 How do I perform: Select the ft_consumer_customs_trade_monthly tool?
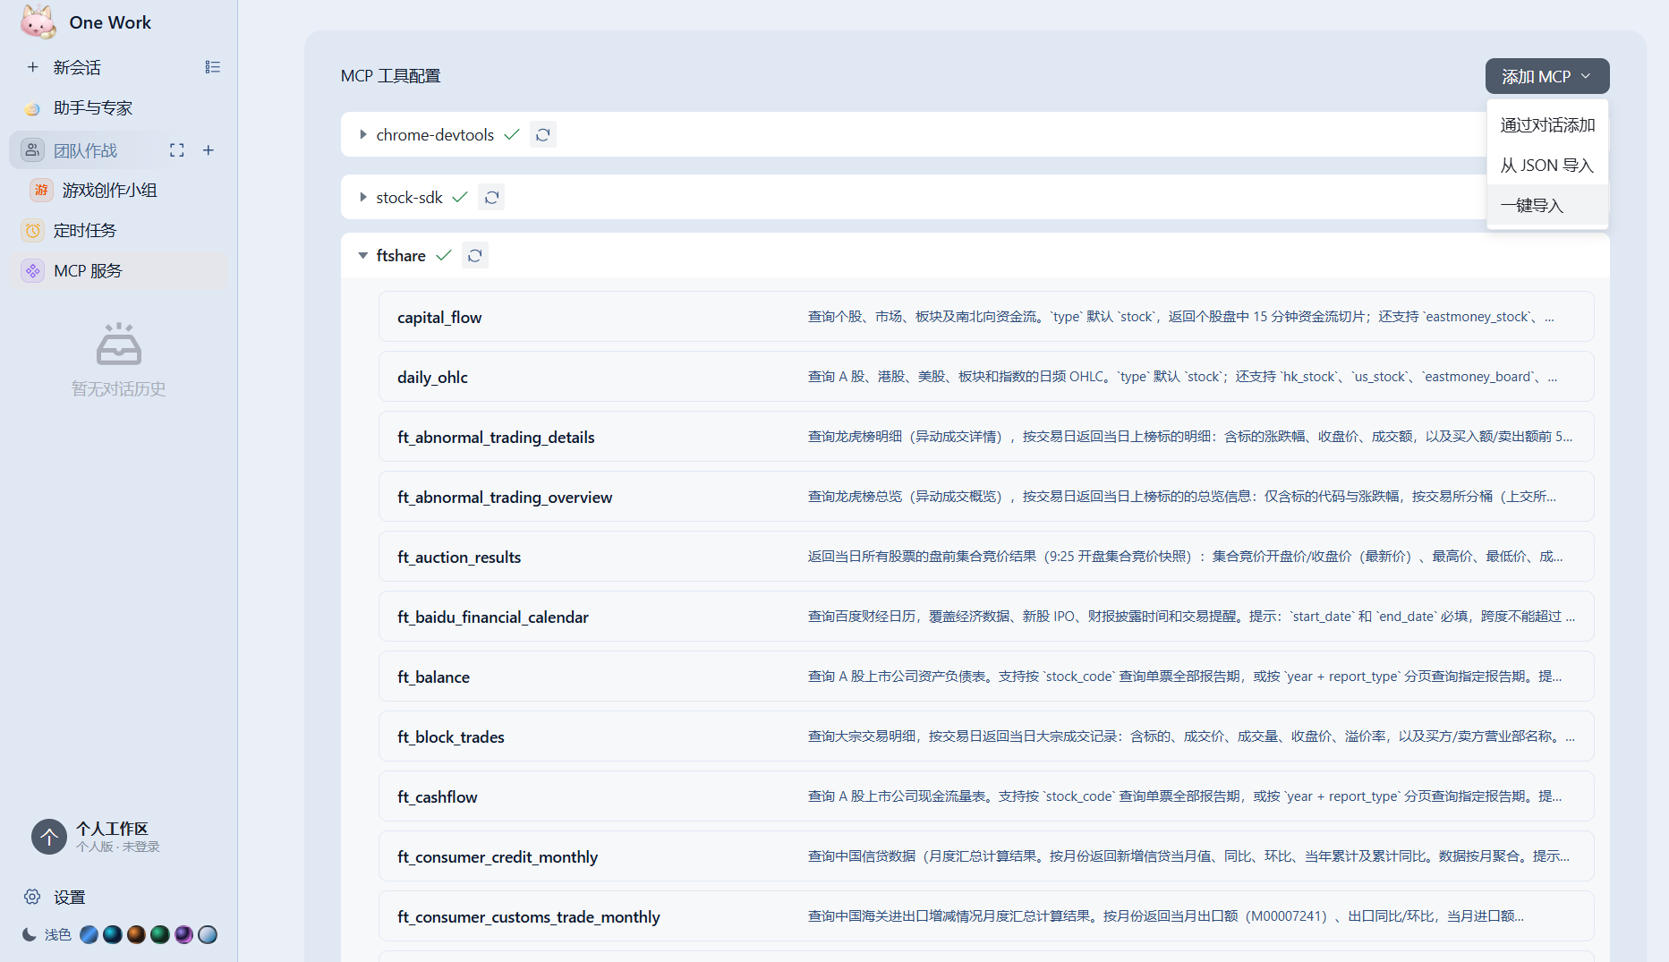(x=986, y=916)
